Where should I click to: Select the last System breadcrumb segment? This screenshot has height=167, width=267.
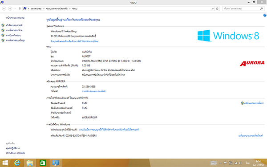tap(75, 8)
